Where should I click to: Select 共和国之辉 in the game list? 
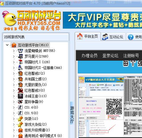click(x=35, y=79)
